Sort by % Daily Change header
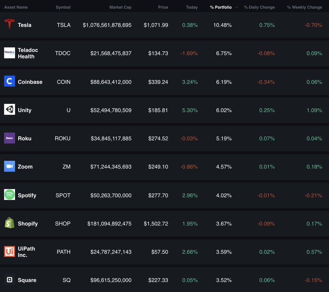Viewport: 329px width, 292px height. tap(259, 7)
